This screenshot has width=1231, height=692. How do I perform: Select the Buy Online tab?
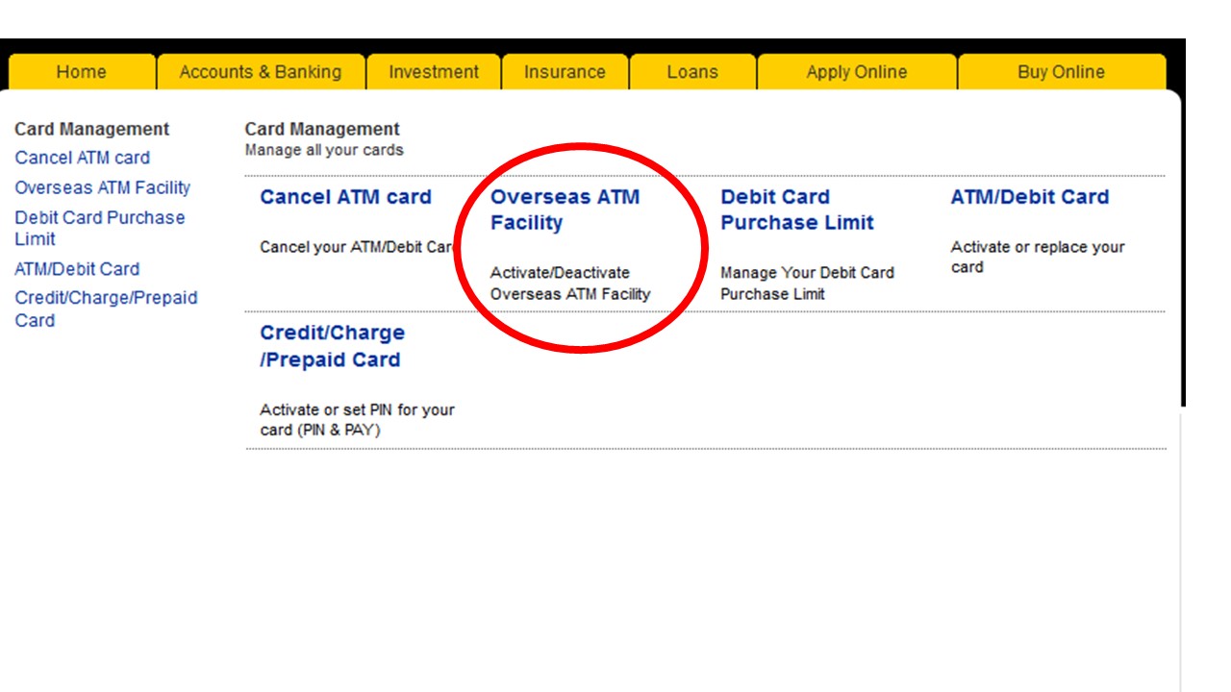pyautogui.click(x=1060, y=71)
